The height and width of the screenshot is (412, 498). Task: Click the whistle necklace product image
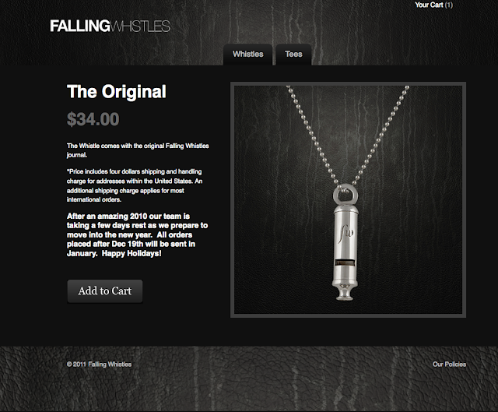click(348, 199)
